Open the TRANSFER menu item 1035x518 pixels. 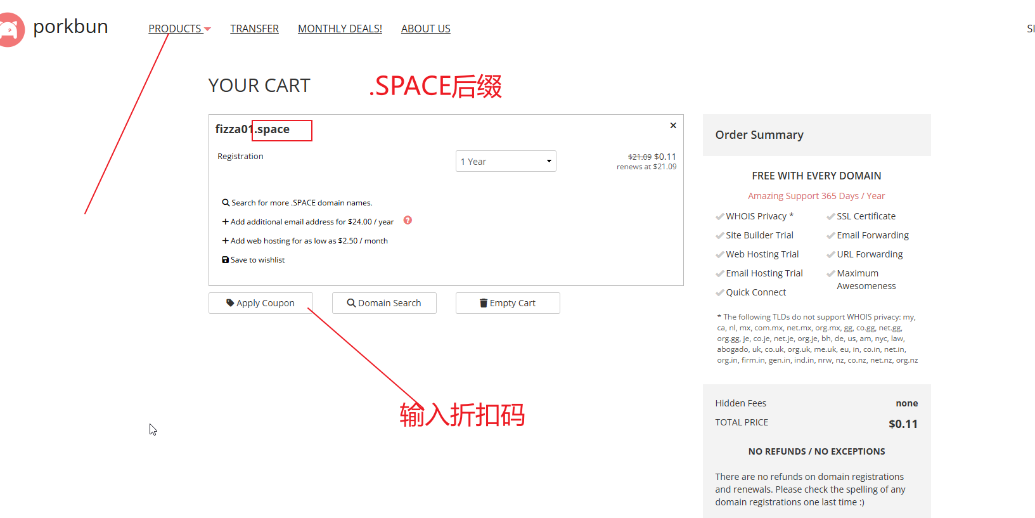tap(254, 29)
